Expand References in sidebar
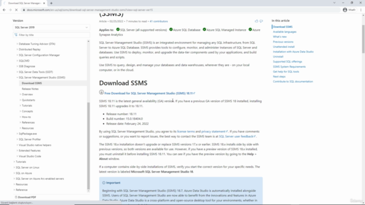The image size is (365, 205). click(21, 122)
